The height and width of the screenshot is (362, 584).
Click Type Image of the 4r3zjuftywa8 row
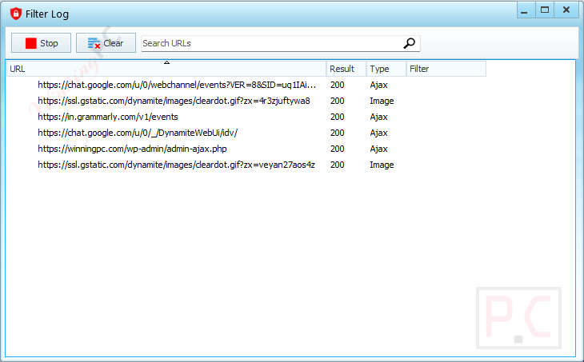382,101
